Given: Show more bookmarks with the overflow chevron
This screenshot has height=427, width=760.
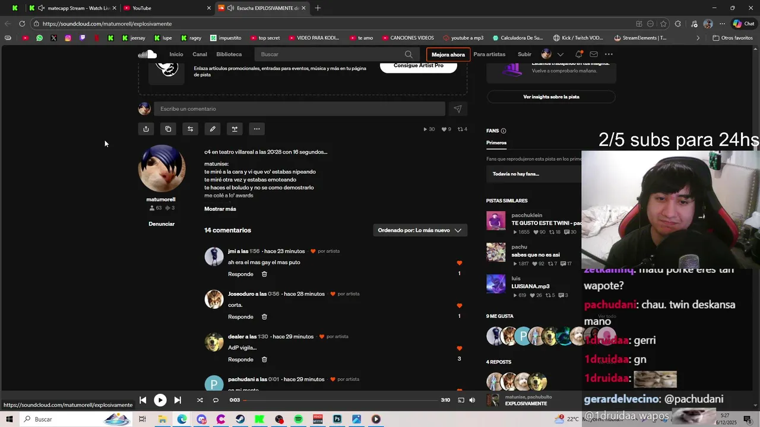Looking at the screenshot, I should (x=698, y=38).
